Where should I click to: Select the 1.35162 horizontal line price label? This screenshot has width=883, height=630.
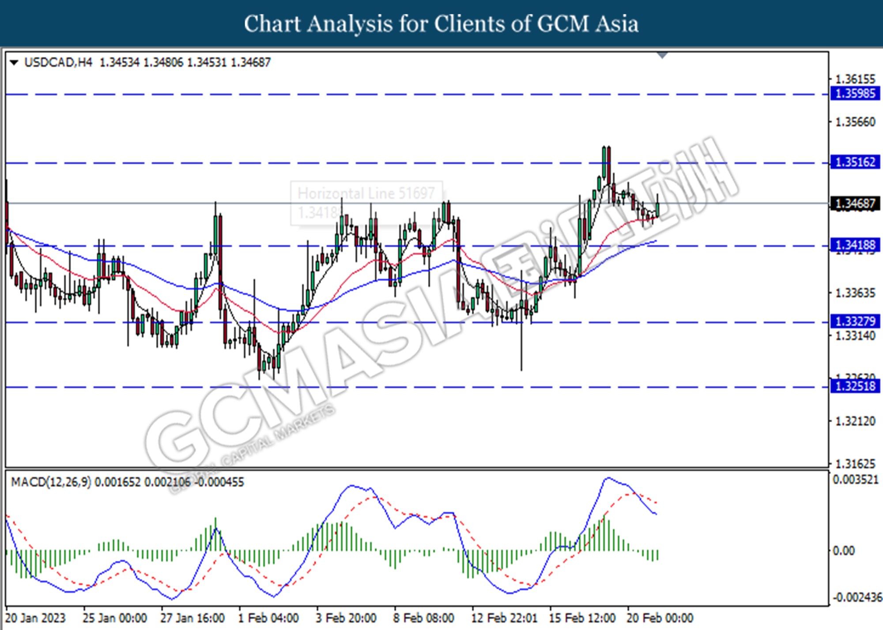click(x=855, y=162)
